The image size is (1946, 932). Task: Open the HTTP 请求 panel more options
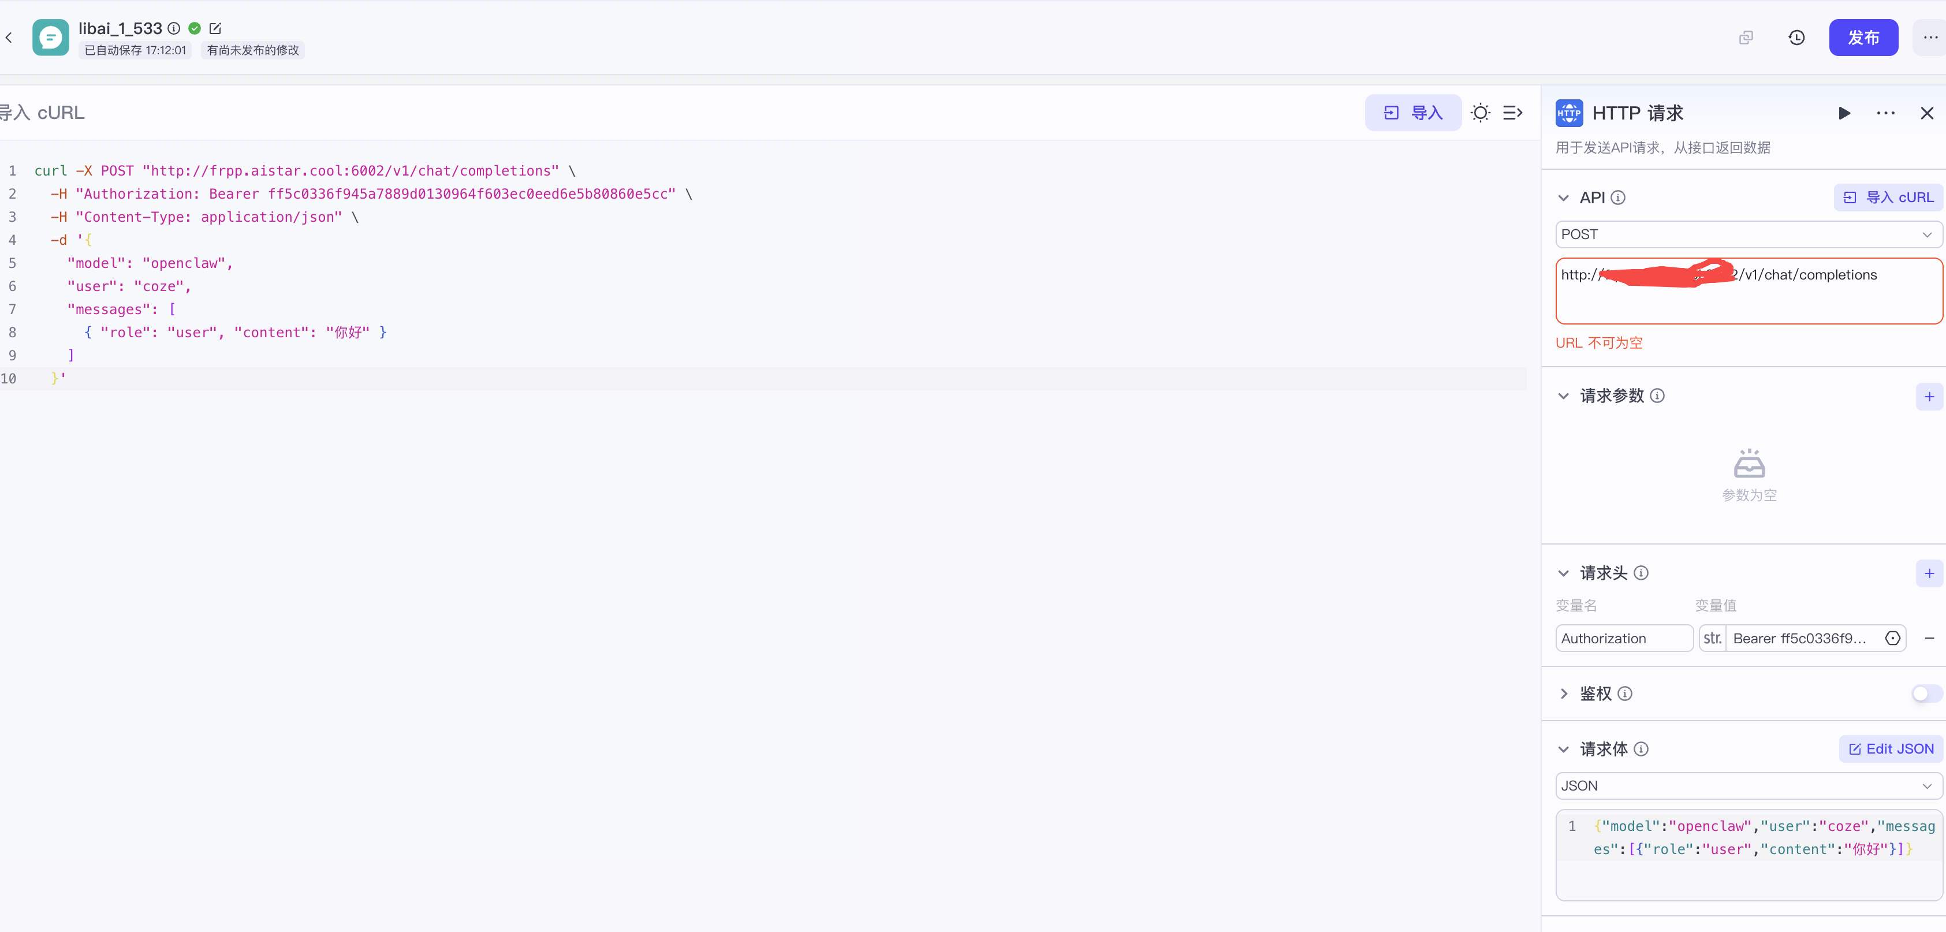(x=1885, y=113)
